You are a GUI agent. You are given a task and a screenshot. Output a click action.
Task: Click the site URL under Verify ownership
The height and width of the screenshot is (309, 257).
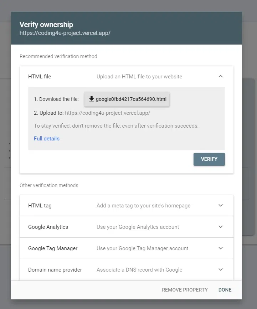[x=65, y=33]
